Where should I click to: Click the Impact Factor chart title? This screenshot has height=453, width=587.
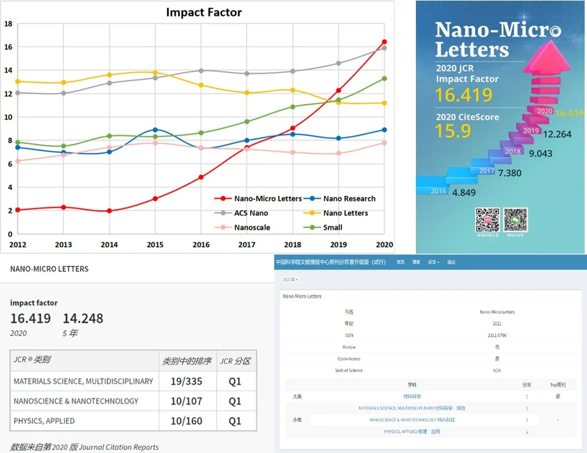click(x=204, y=12)
